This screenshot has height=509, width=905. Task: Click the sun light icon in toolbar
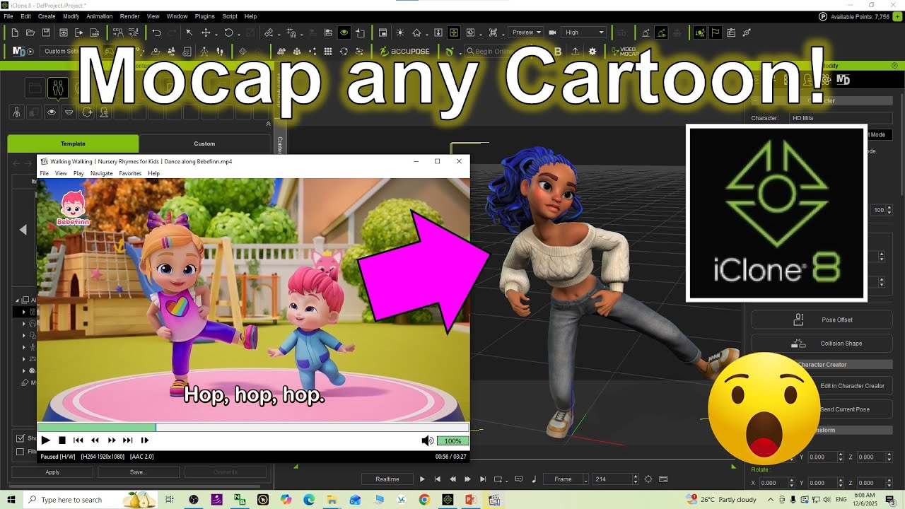coord(400,33)
